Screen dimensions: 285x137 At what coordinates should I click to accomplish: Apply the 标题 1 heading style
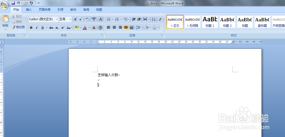click(210, 22)
